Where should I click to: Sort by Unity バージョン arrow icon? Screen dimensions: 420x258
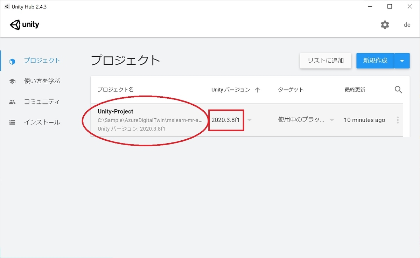258,90
